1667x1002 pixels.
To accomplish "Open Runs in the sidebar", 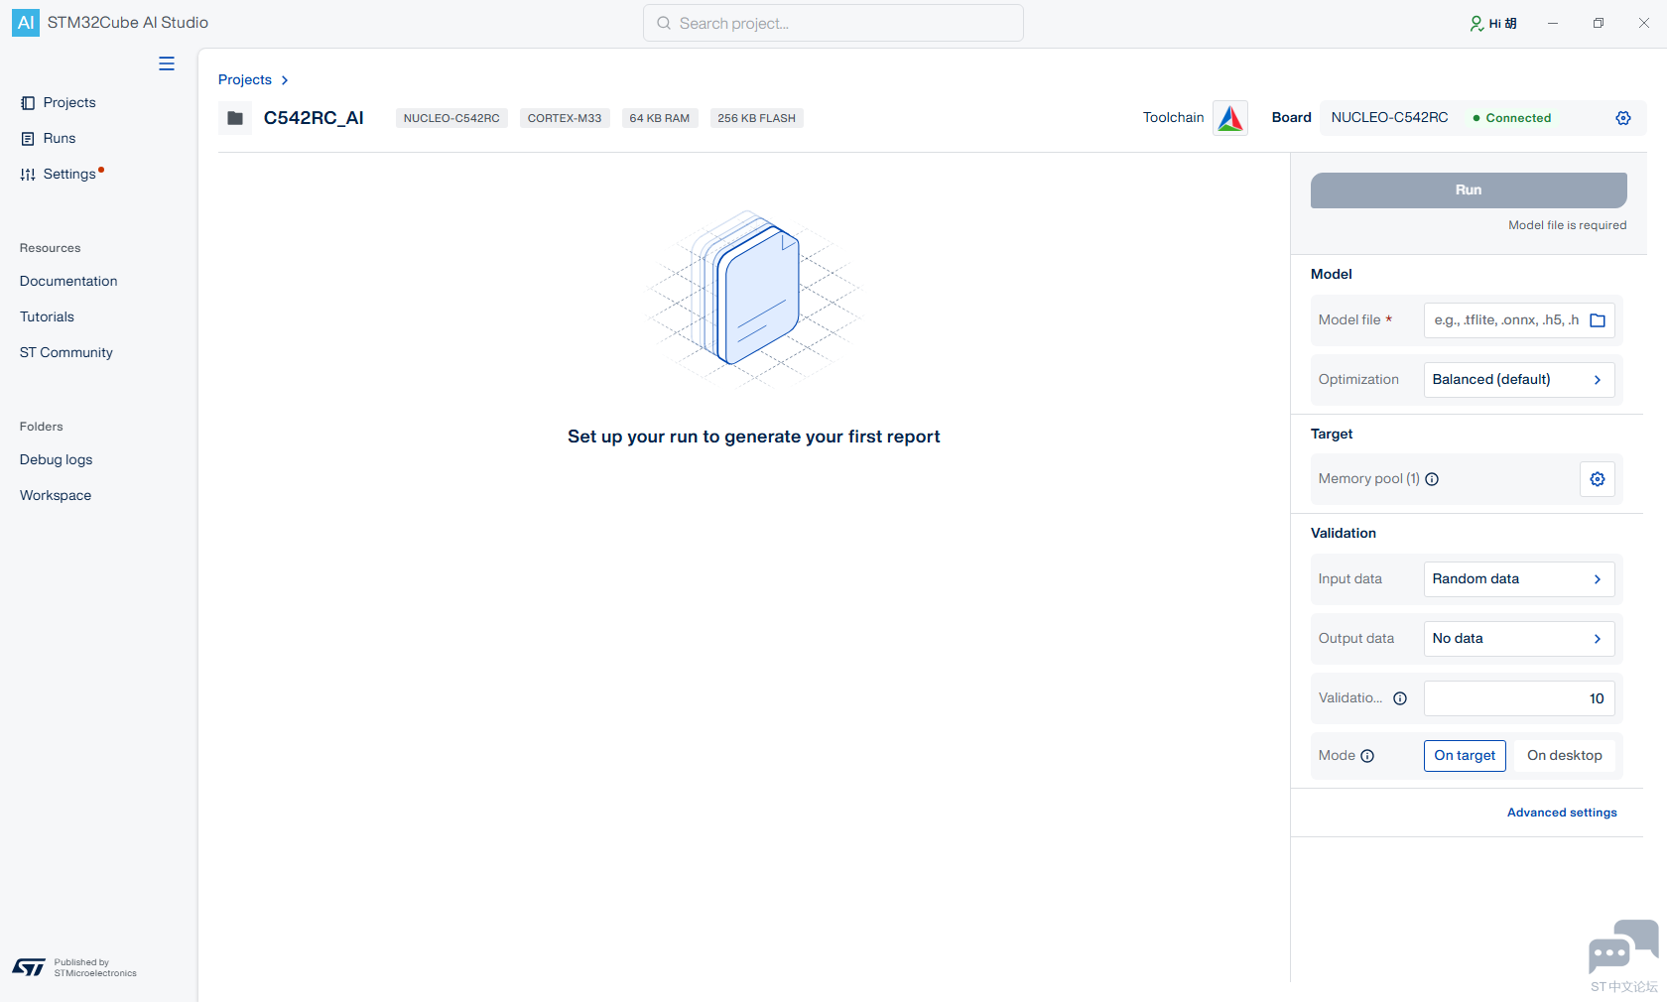I will coord(49,139).
